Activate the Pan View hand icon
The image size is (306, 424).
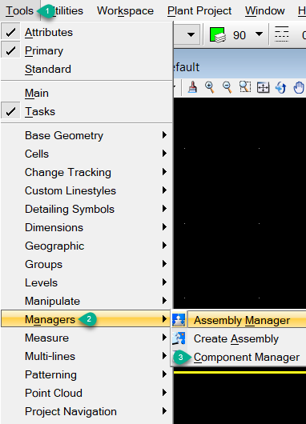click(299, 88)
